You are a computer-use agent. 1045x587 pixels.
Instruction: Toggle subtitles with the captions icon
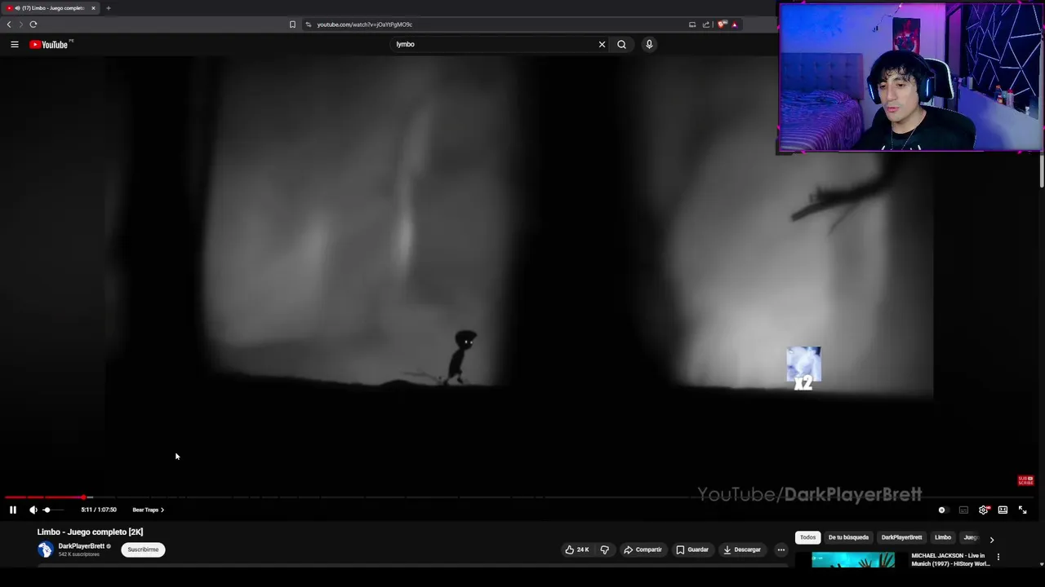[963, 510]
